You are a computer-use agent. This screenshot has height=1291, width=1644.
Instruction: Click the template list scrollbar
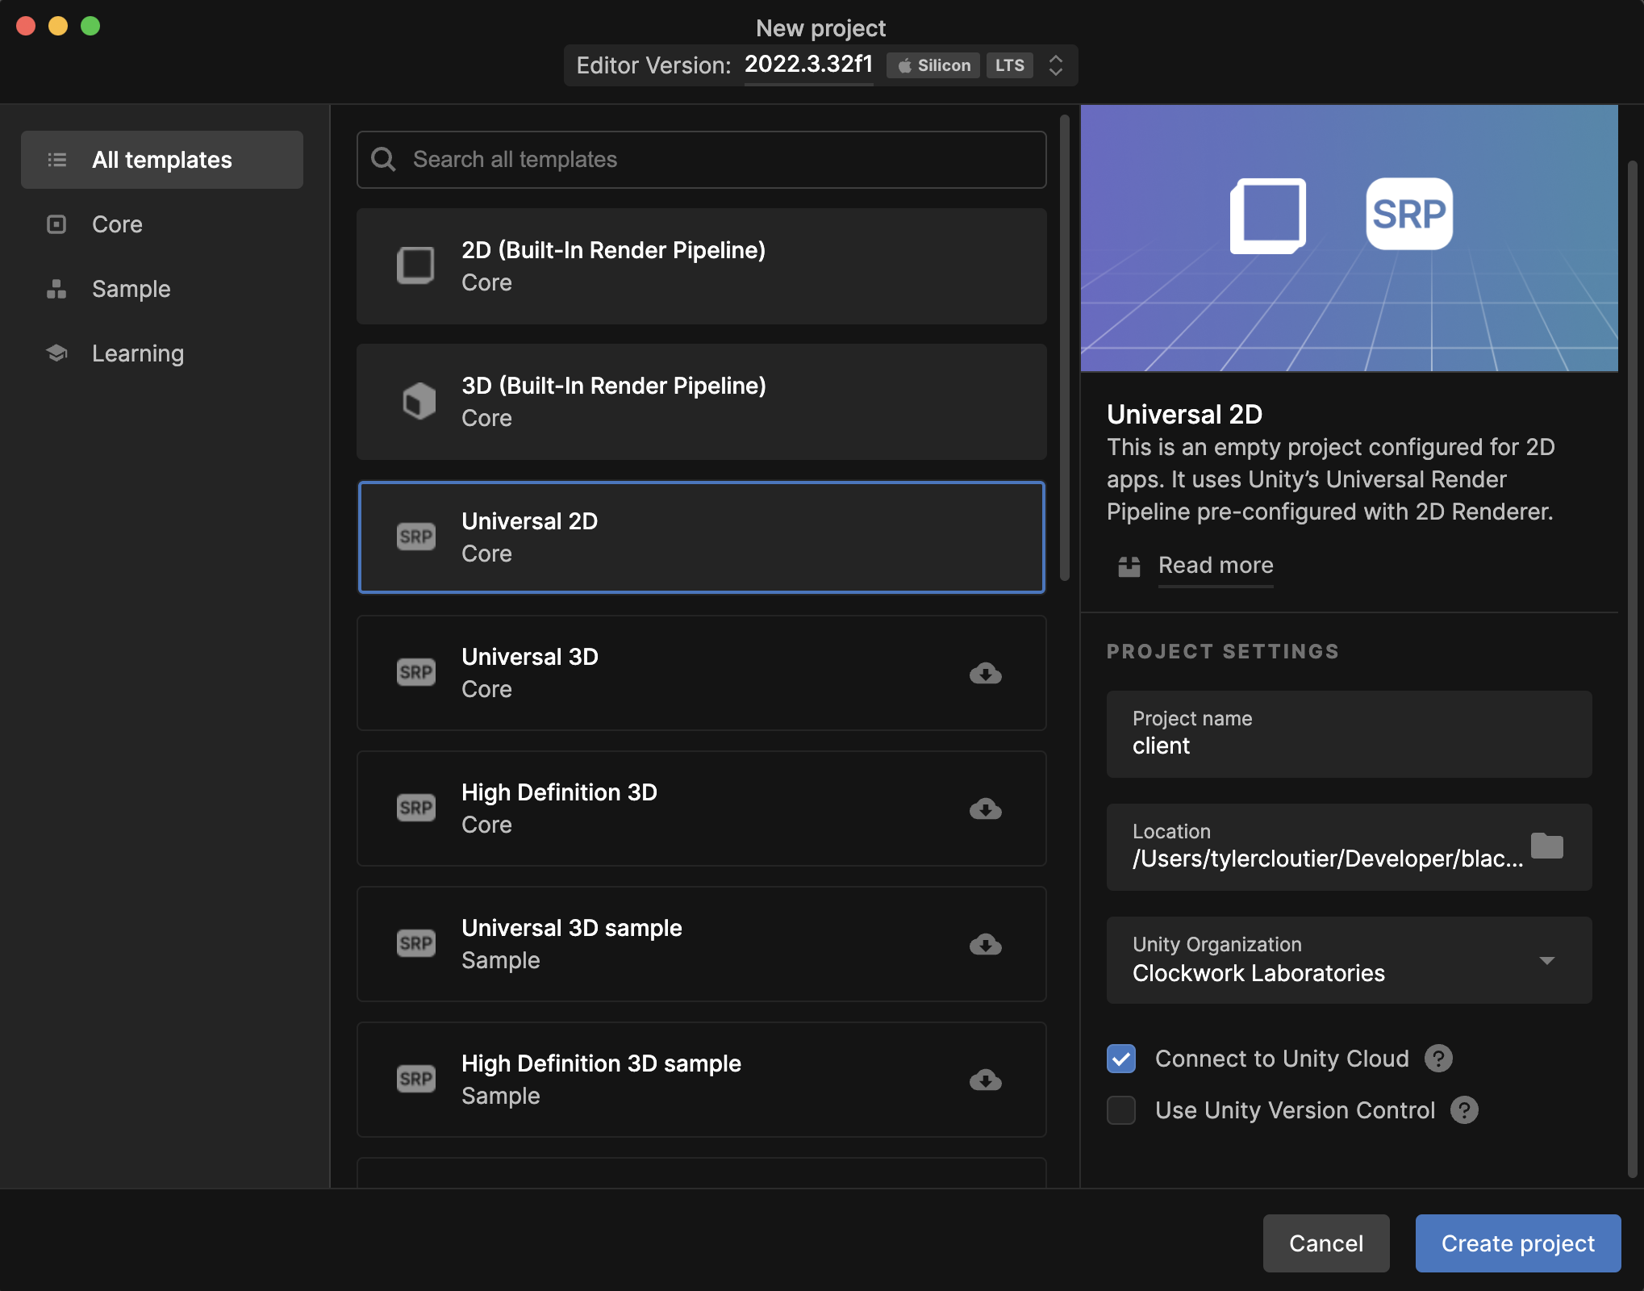click(1064, 347)
